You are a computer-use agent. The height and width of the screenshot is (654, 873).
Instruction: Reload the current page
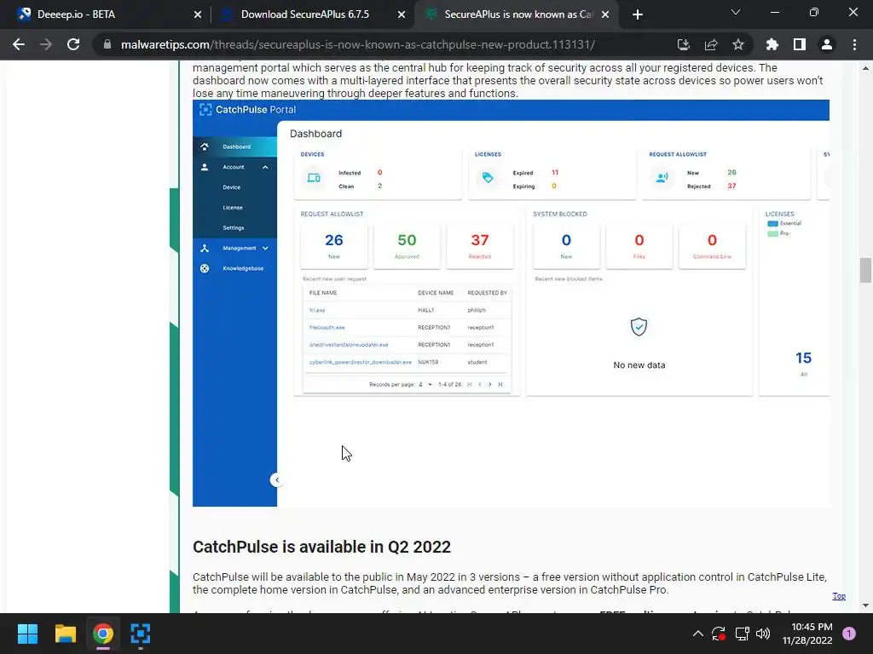click(73, 44)
